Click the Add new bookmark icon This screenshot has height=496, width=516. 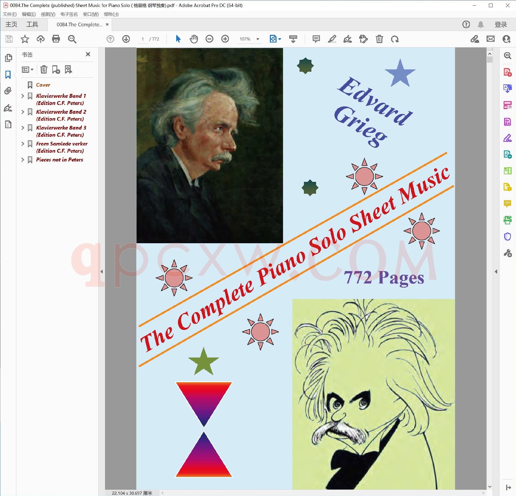pos(56,69)
